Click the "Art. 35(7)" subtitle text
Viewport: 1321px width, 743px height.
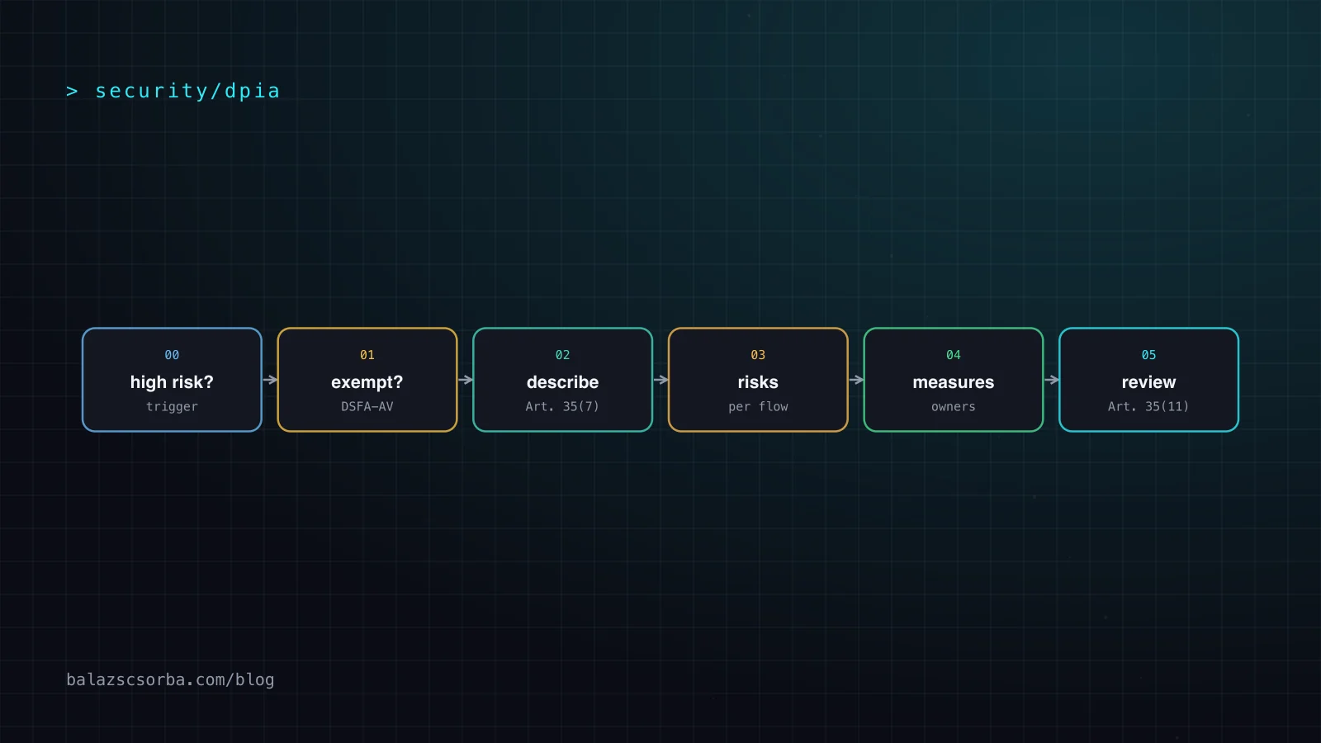click(x=562, y=406)
